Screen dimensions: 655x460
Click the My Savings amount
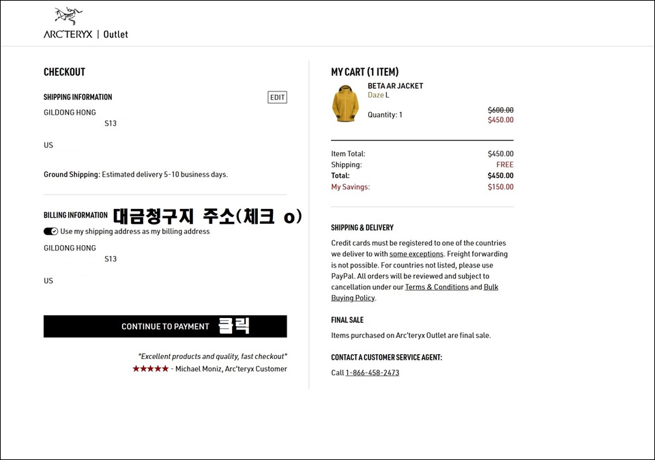500,187
